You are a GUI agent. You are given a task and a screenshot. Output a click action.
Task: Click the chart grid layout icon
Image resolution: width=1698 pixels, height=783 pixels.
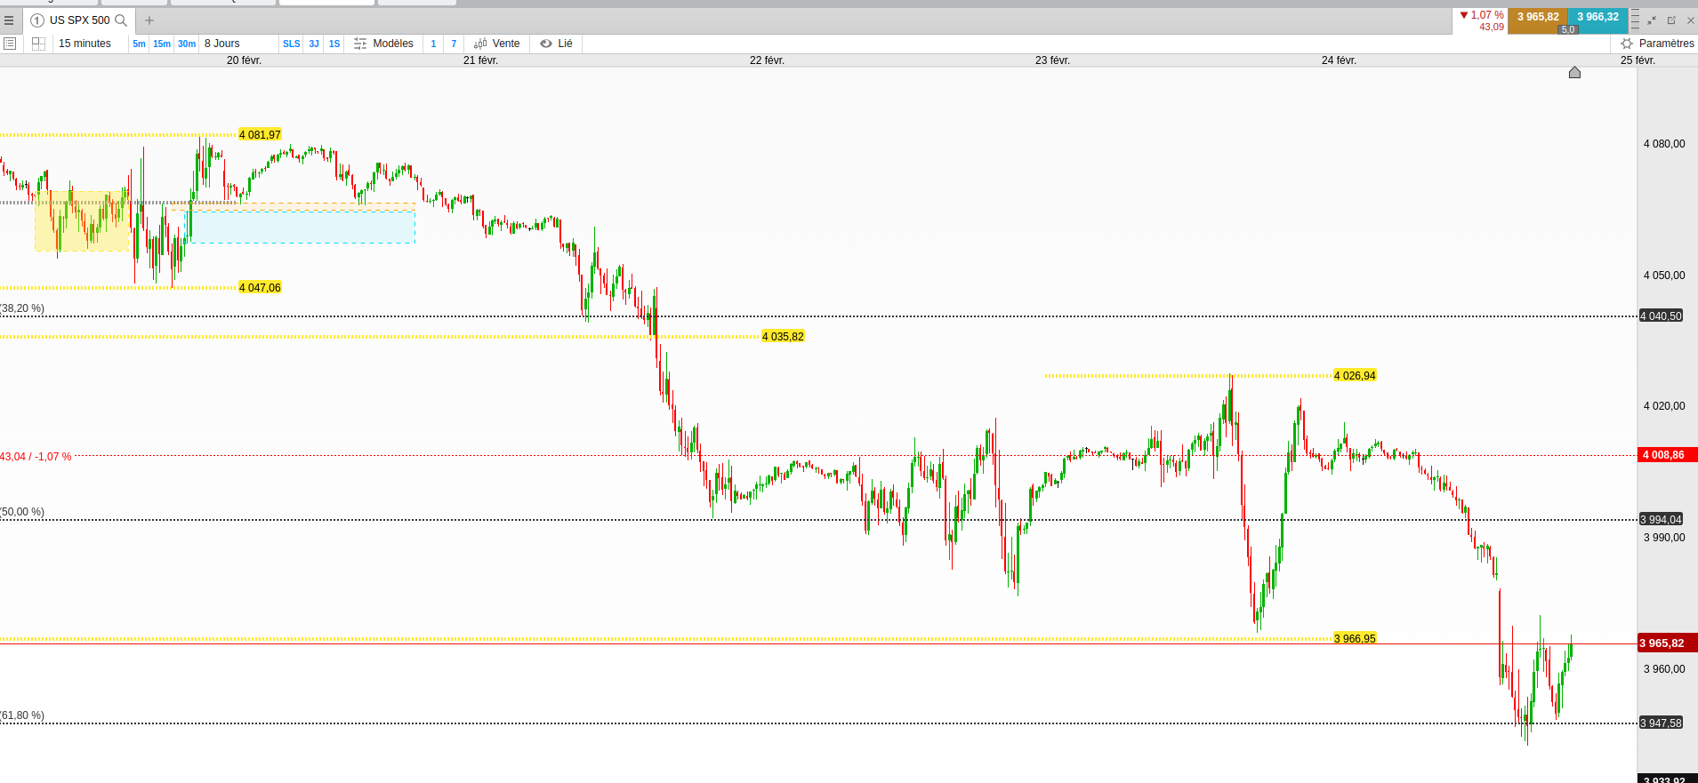[x=38, y=44]
